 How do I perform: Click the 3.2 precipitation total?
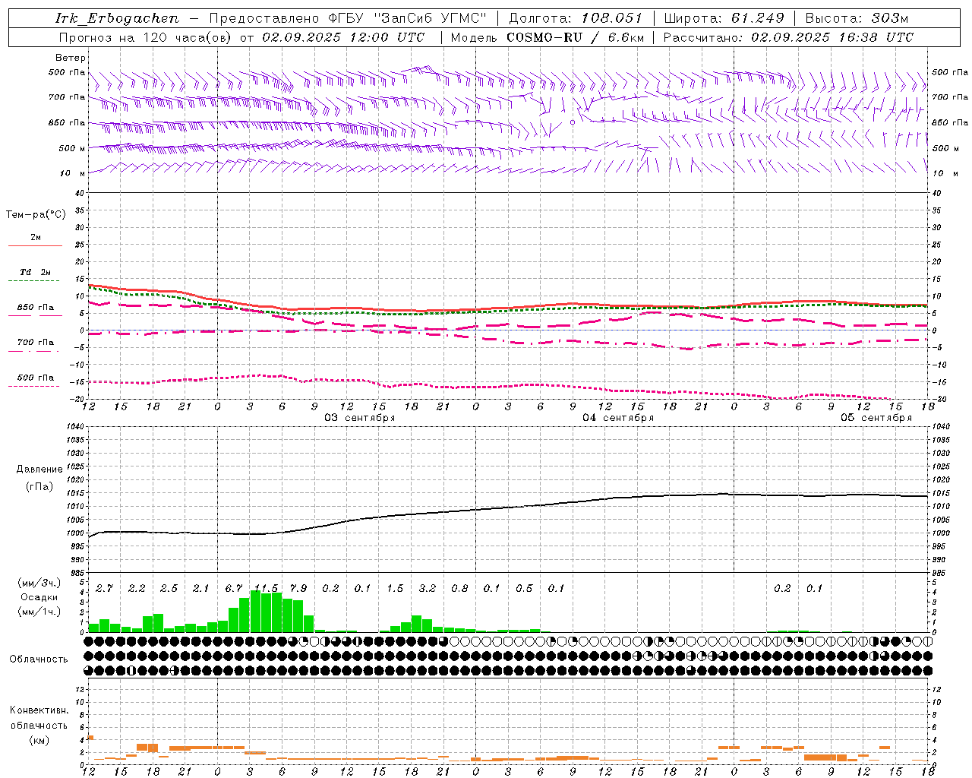(428, 589)
